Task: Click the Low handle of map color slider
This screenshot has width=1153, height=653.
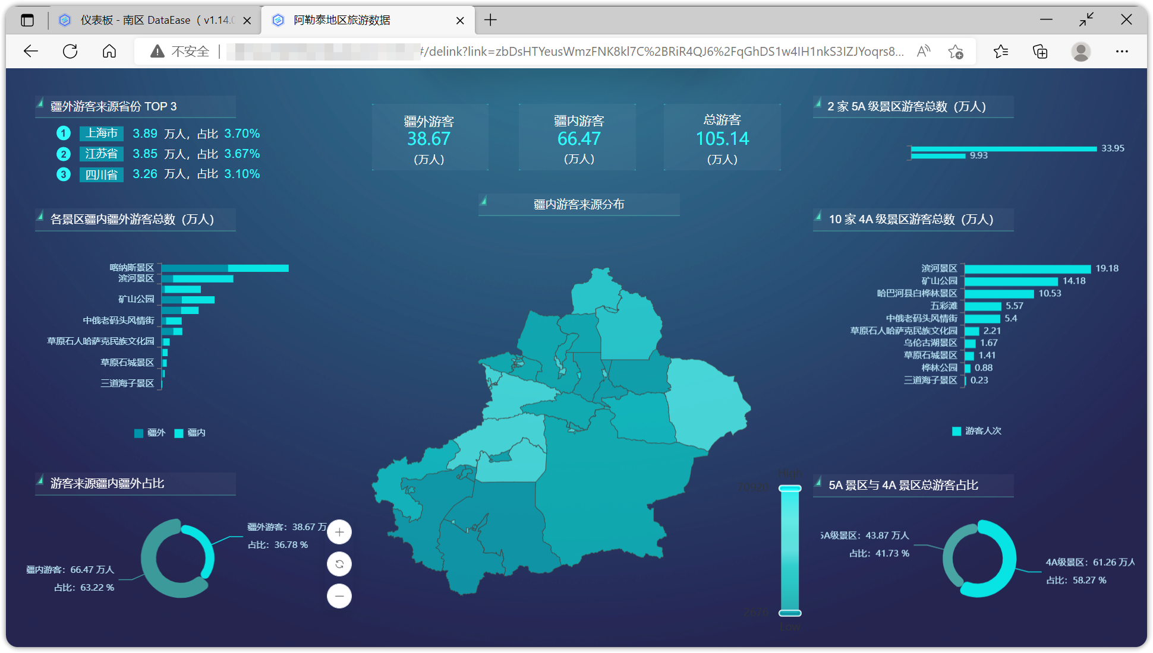Action: 790,613
